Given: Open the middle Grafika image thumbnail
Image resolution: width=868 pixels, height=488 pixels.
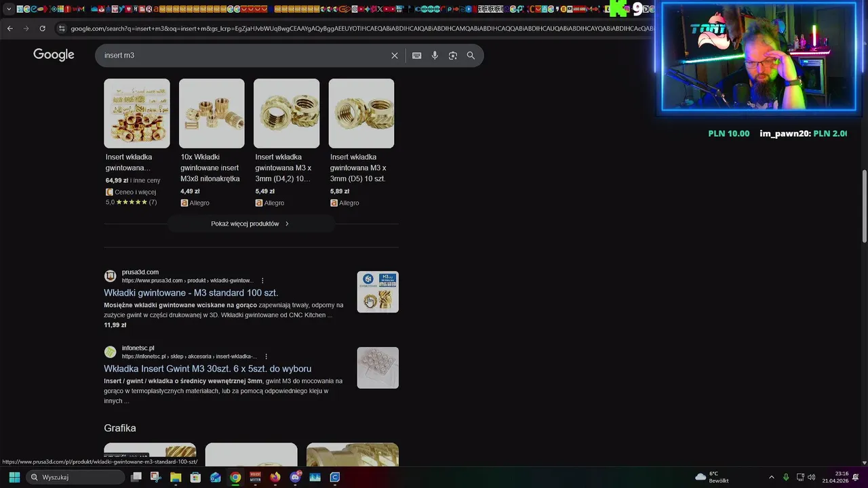Looking at the screenshot, I should tap(251, 455).
